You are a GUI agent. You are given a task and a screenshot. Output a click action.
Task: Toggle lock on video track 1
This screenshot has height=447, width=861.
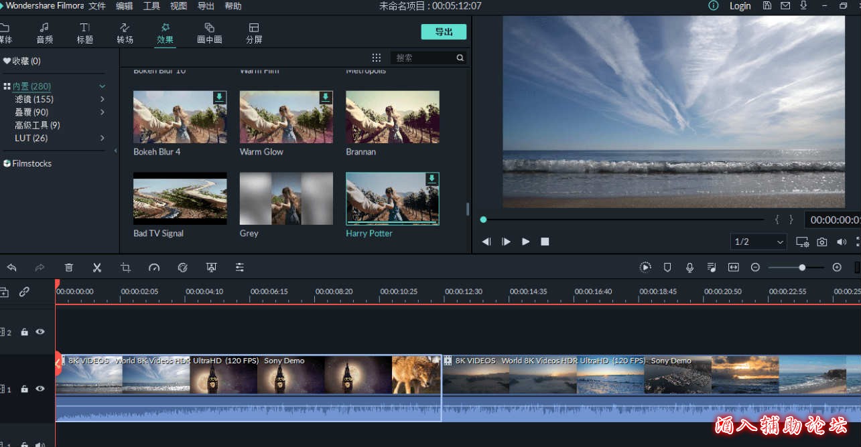(25, 389)
